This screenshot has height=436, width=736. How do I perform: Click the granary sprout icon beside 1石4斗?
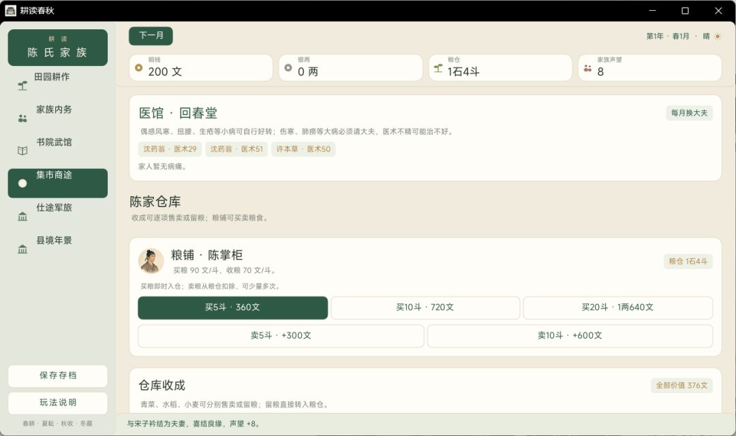click(x=438, y=68)
